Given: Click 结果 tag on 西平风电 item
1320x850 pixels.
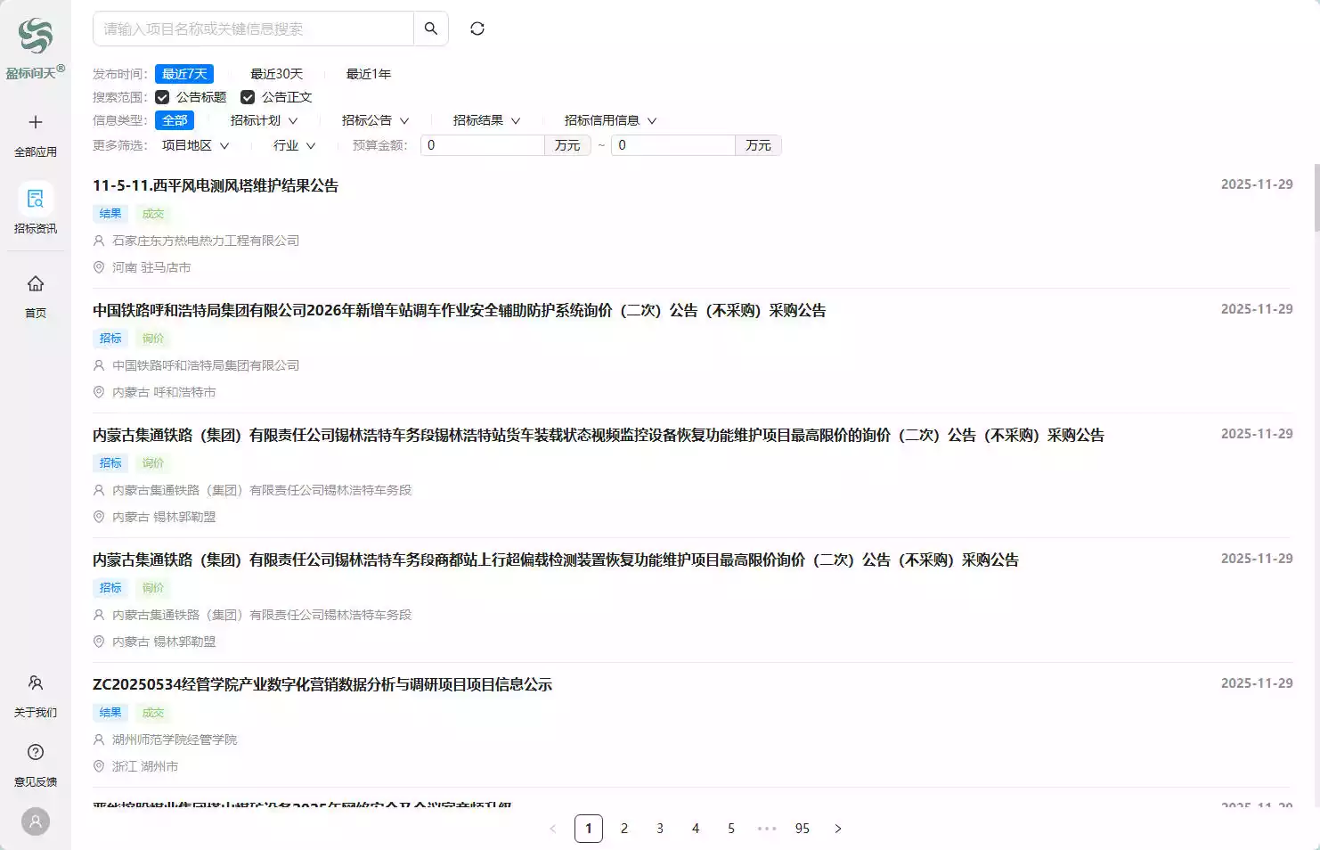Looking at the screenshot, I should point(110,214).
